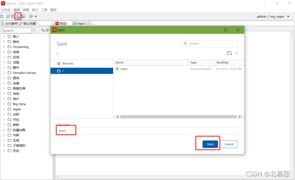
Task: Click the magnifier icon in dialog search
Action: tap(186, 44)
